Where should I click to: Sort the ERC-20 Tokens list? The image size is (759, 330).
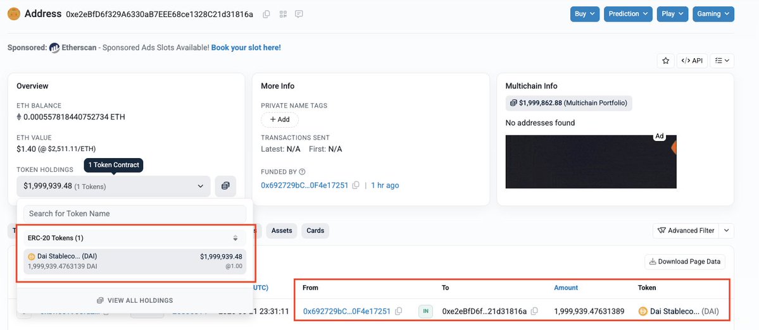(235, 238)
